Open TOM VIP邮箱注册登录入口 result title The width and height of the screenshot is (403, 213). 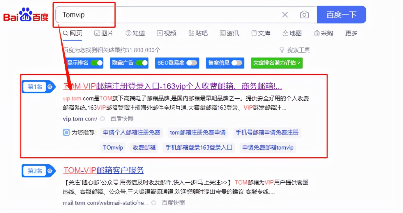pos(172,86)
